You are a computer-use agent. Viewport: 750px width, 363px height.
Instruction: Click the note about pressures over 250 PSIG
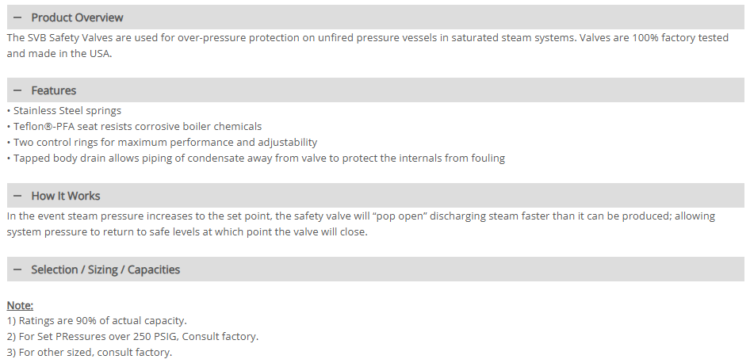132,337
